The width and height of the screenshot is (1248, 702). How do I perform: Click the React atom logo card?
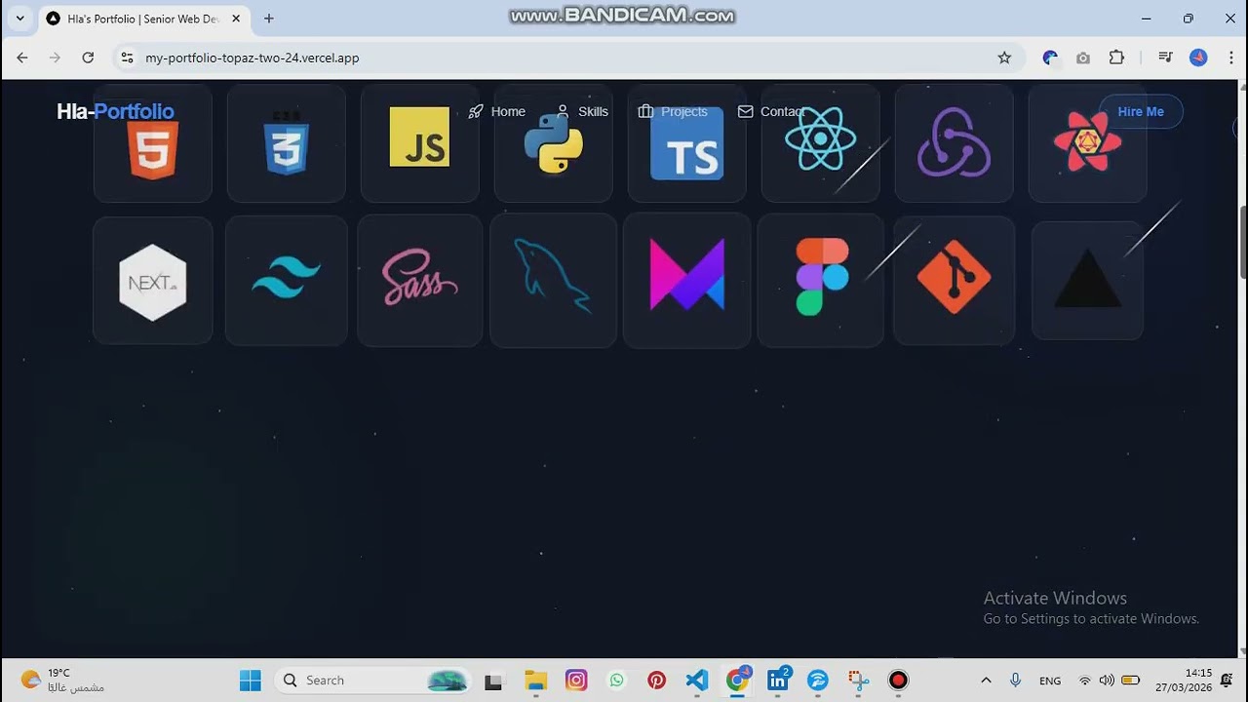pos(820,143)
